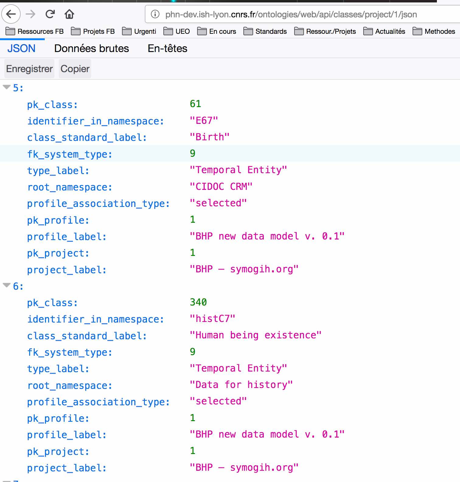The image size is (460, 482).
Task: Click the URL address bar field
Action: click(x=289, y=14)
